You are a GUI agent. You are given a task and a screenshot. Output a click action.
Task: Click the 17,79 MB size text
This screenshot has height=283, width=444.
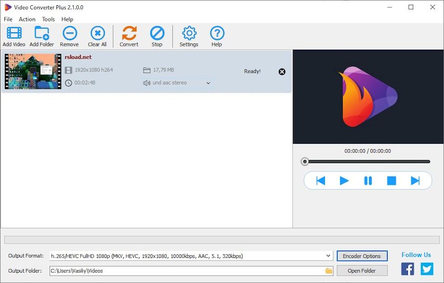point(163,70)
